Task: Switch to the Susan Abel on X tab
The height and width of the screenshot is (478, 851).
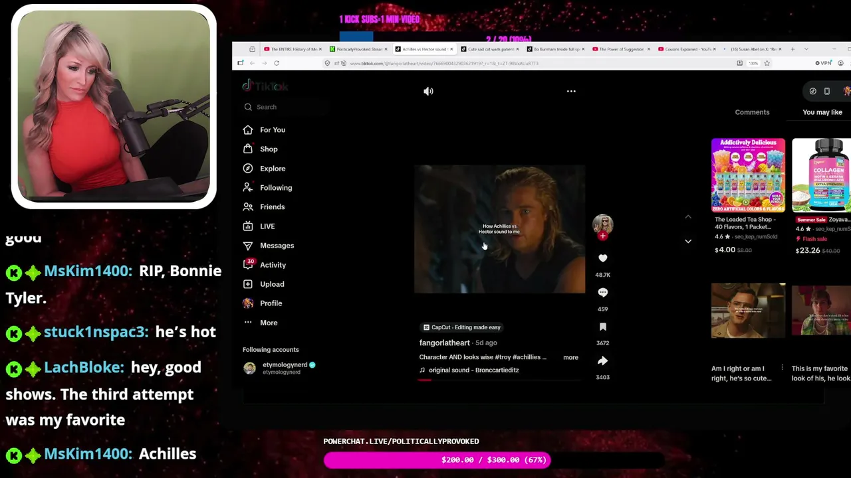Action: pos(753,49)
